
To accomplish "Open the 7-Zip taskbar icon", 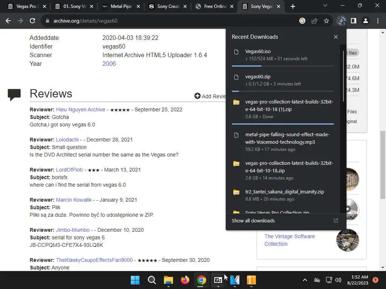I will coord(218,280).
